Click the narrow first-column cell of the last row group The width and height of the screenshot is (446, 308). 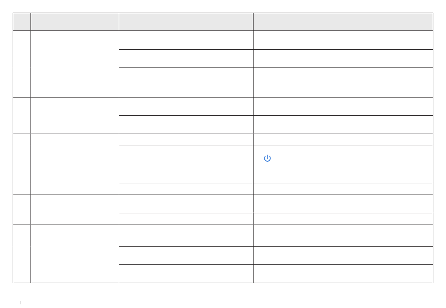click(22, 254)
